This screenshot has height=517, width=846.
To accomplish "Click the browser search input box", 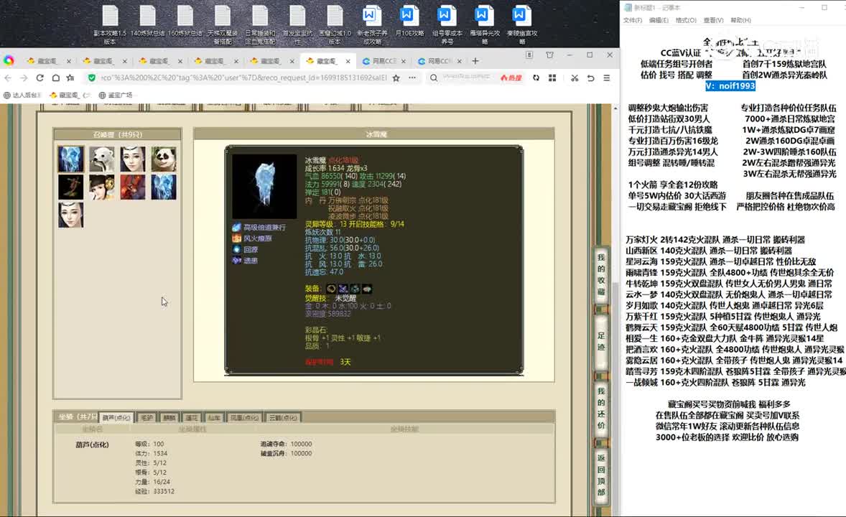I will click(467, 77).
